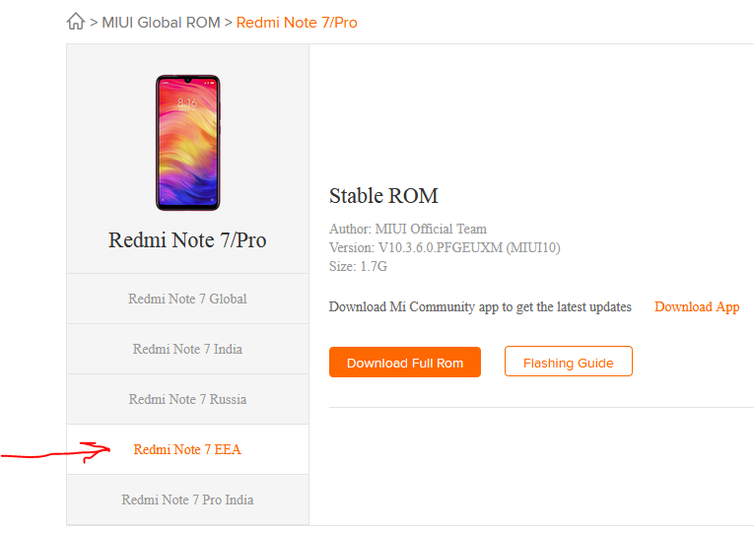
Task: Follow the orange Download App link
Action: [x=697, y=306]
